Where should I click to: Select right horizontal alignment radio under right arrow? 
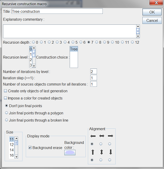tap(109, 144)
